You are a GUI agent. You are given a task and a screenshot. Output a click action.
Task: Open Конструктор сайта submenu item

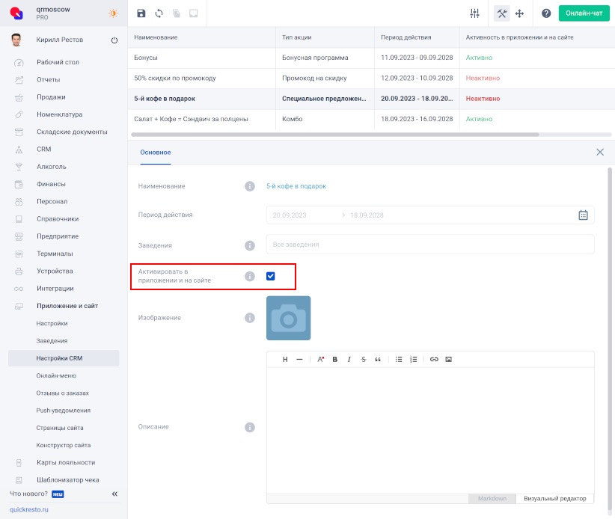[63, 445]
